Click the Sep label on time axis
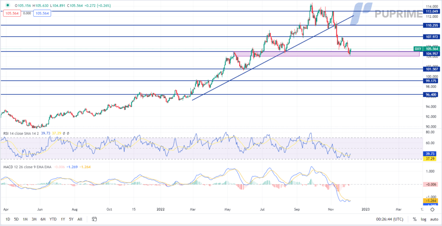 coord(297,209)
